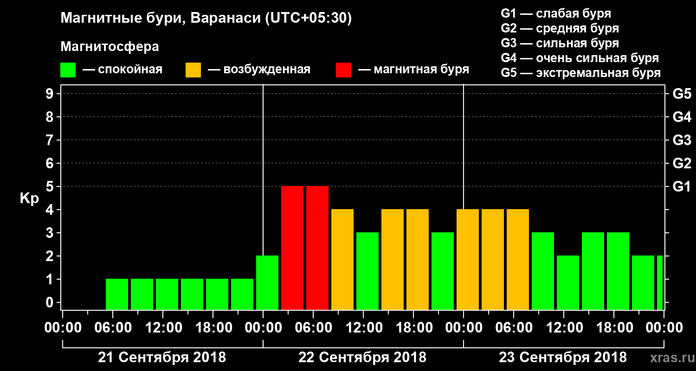Click the narrow cut-off green bar at the chart's right edge

(x=660, y=282)
